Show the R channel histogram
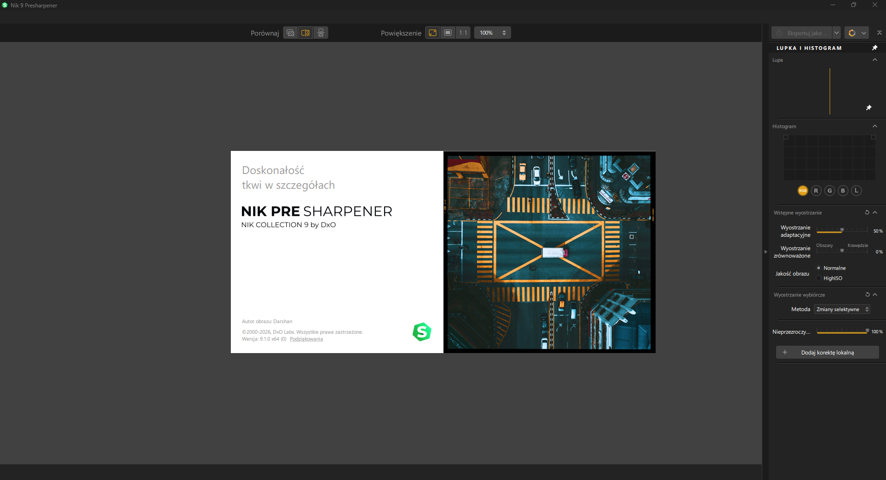 (x=816, y=191)
